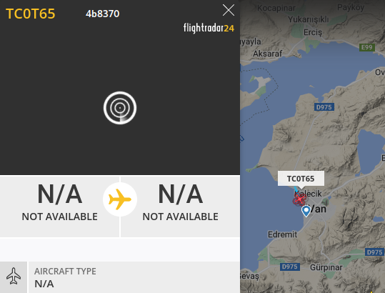Click the destination N/A Not Available box
This screenshot has height=293, width=385.
pos(181,207)
